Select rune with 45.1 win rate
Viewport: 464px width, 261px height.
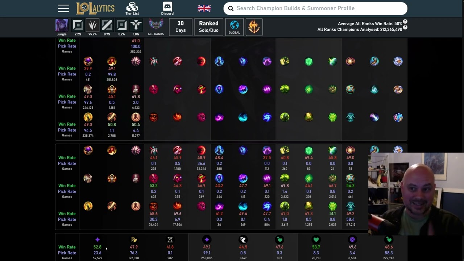(x=112, y=89)
